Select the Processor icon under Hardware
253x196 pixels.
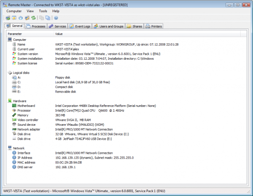pos(14,110)
